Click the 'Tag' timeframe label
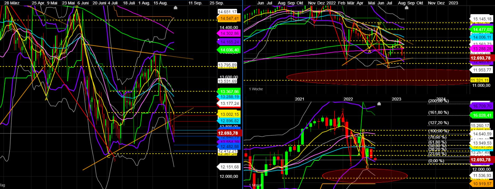The image size is (495, 189). click(x=2, y=185)
